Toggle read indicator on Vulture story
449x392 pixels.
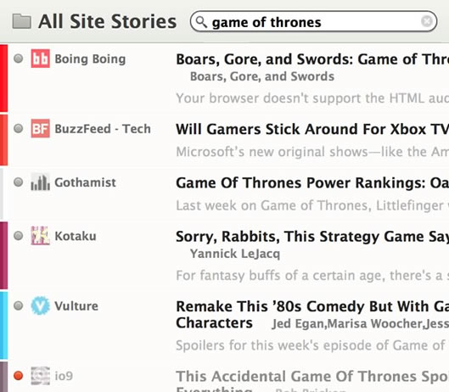point(19,305)
